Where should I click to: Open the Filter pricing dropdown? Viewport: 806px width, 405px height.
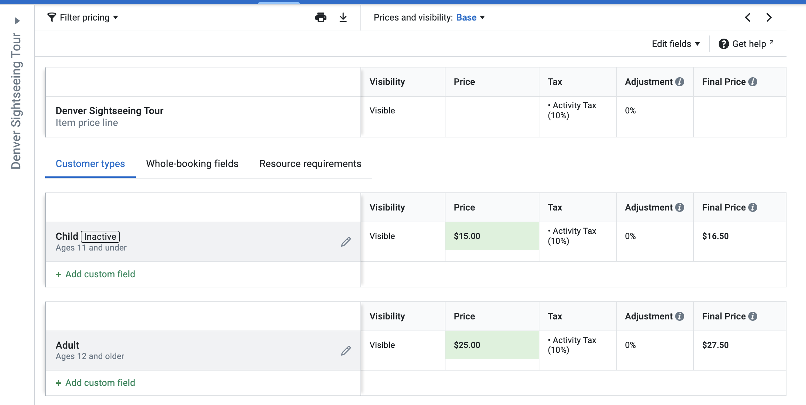[83, 17]
